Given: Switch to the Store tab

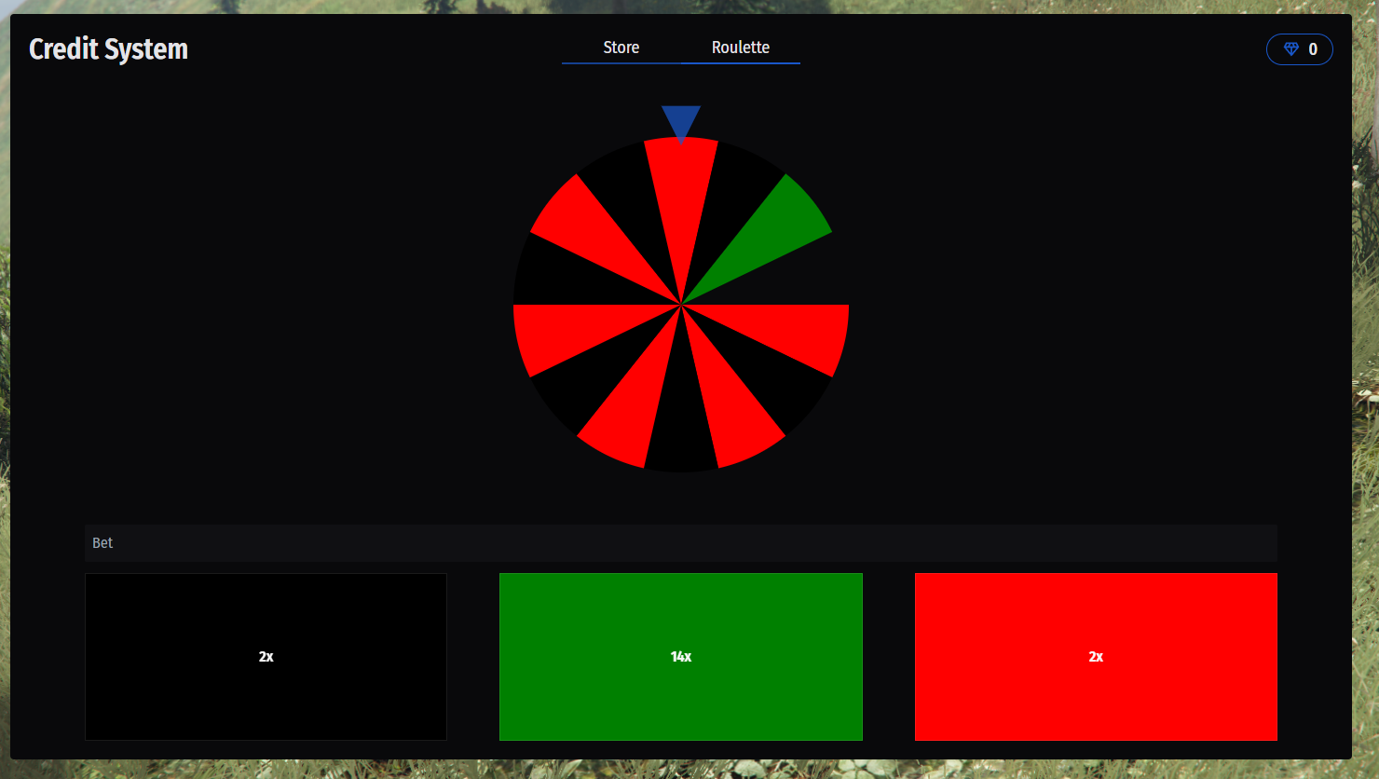Looking at the screenshot, I should (x=621, y=48).
